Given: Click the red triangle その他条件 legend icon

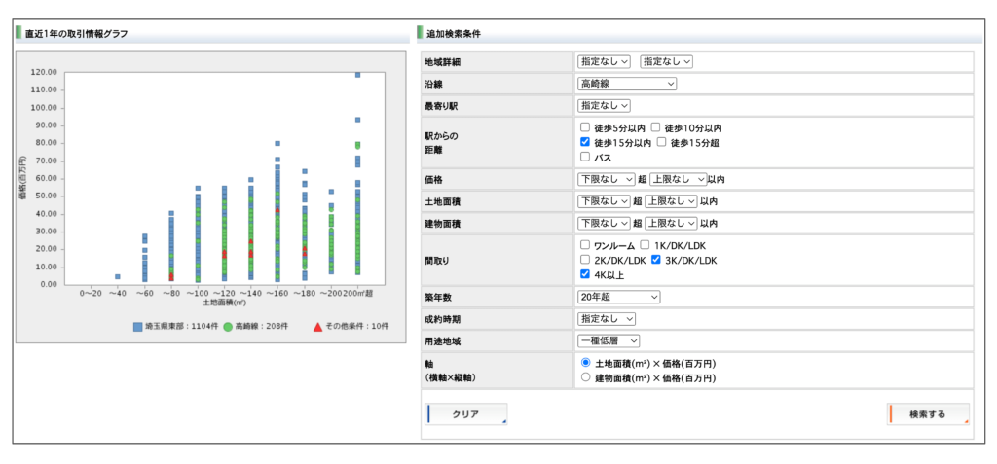Looking at the screenshot, I should point(317,326).
